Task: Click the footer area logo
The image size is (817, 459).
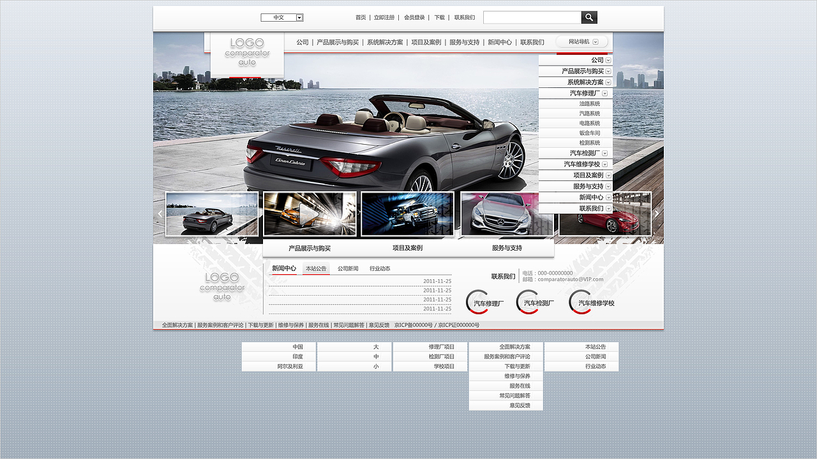Action: (x=221, y=286)
